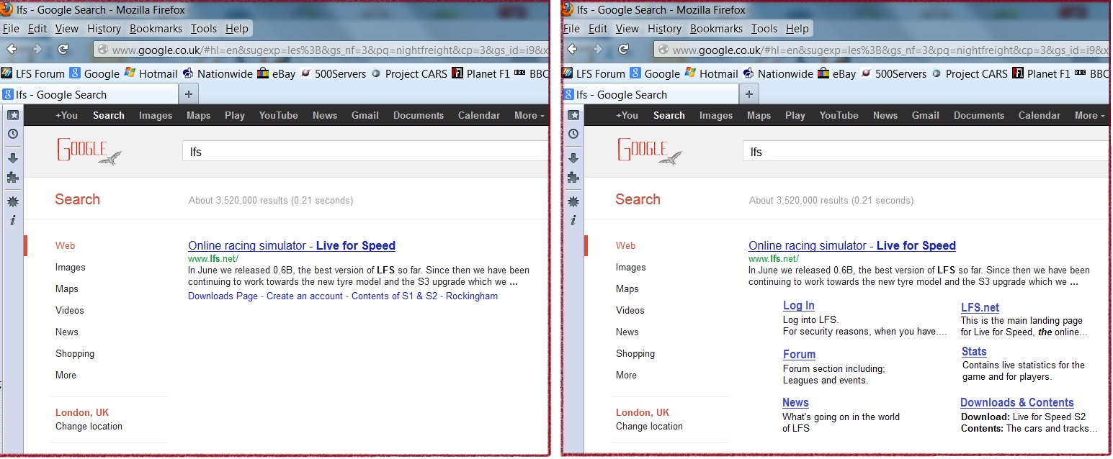1113x459 pixels.
Task: Open add-ons puzzle icon in left window sidebar
Action: 13,177
